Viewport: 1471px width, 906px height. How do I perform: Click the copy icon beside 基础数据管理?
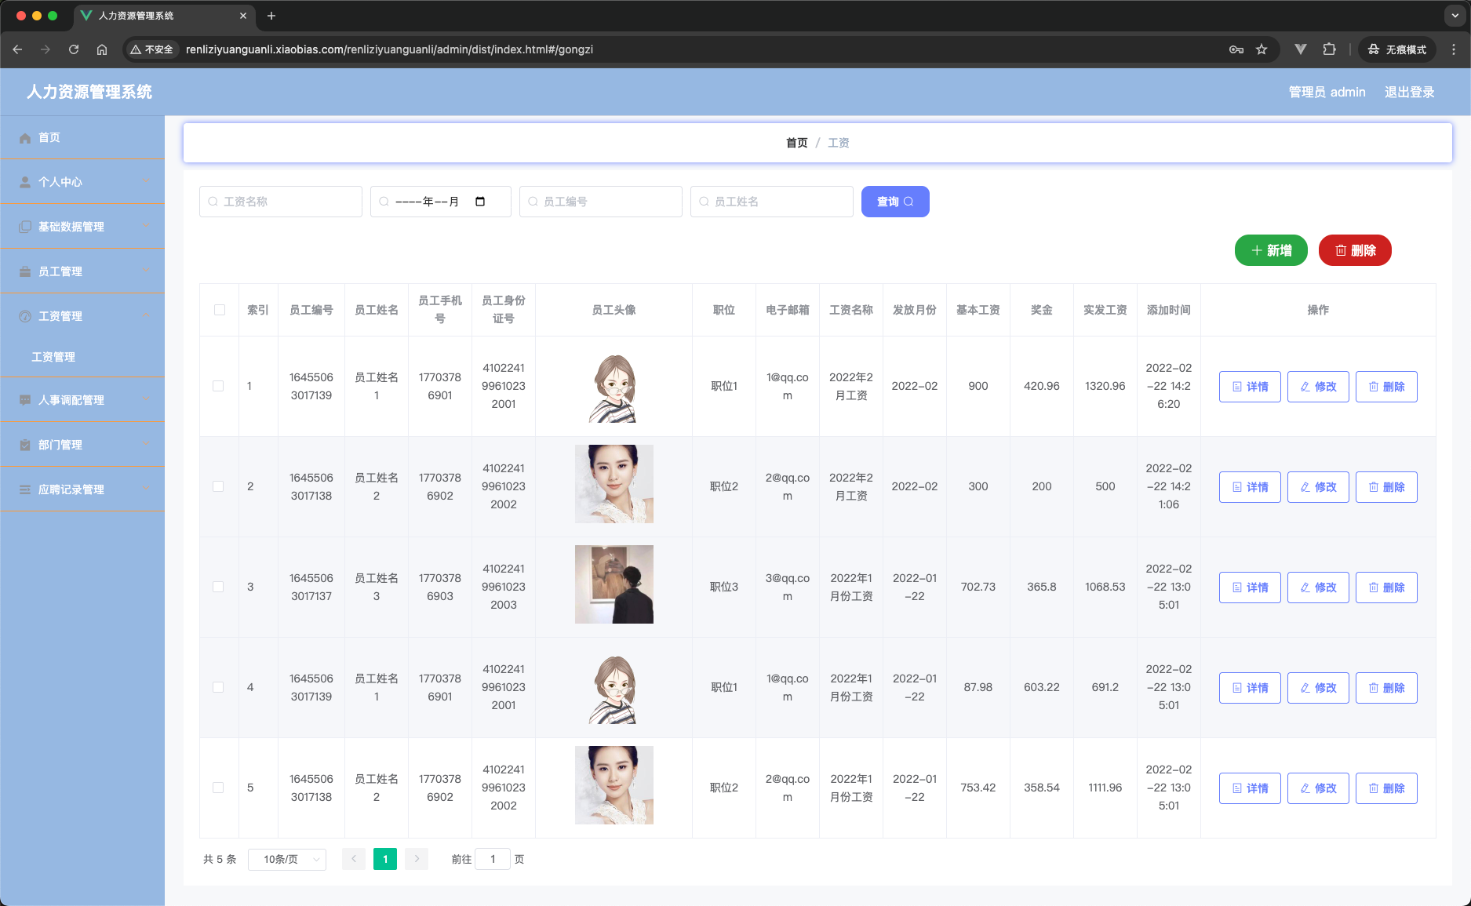(25, 227)
